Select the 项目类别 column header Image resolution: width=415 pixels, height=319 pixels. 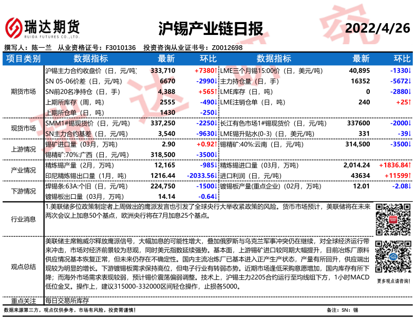tap(23, 59)
